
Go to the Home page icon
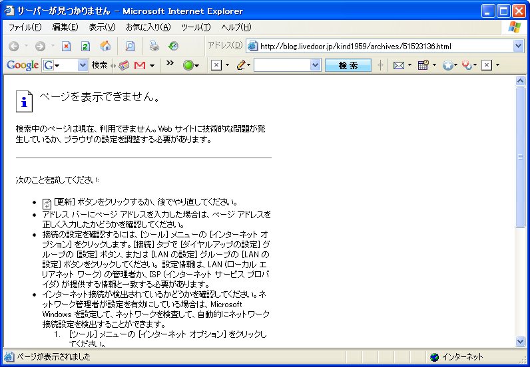coord(105,46)
